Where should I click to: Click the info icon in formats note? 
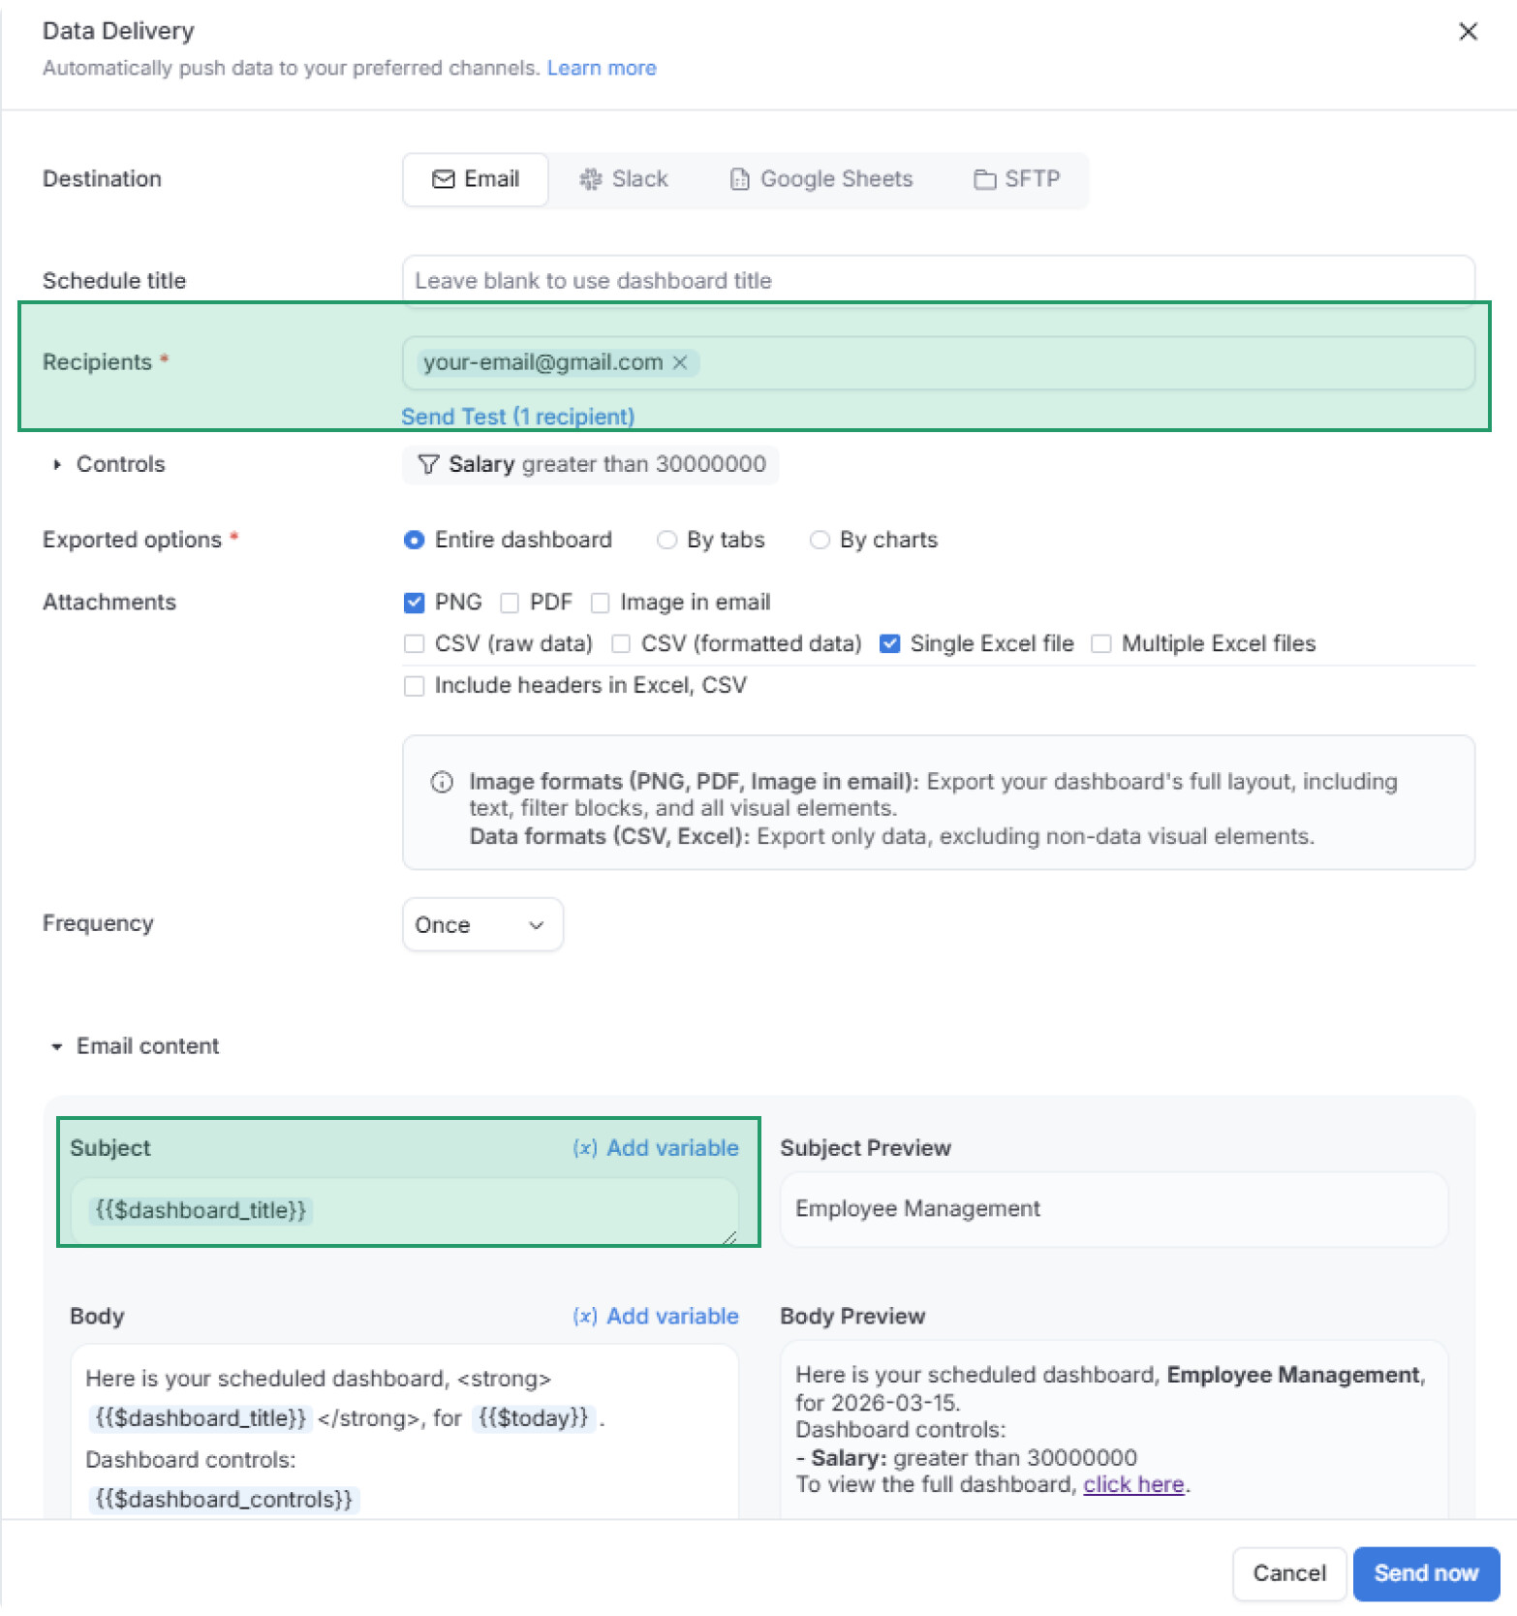pos(442,782)
